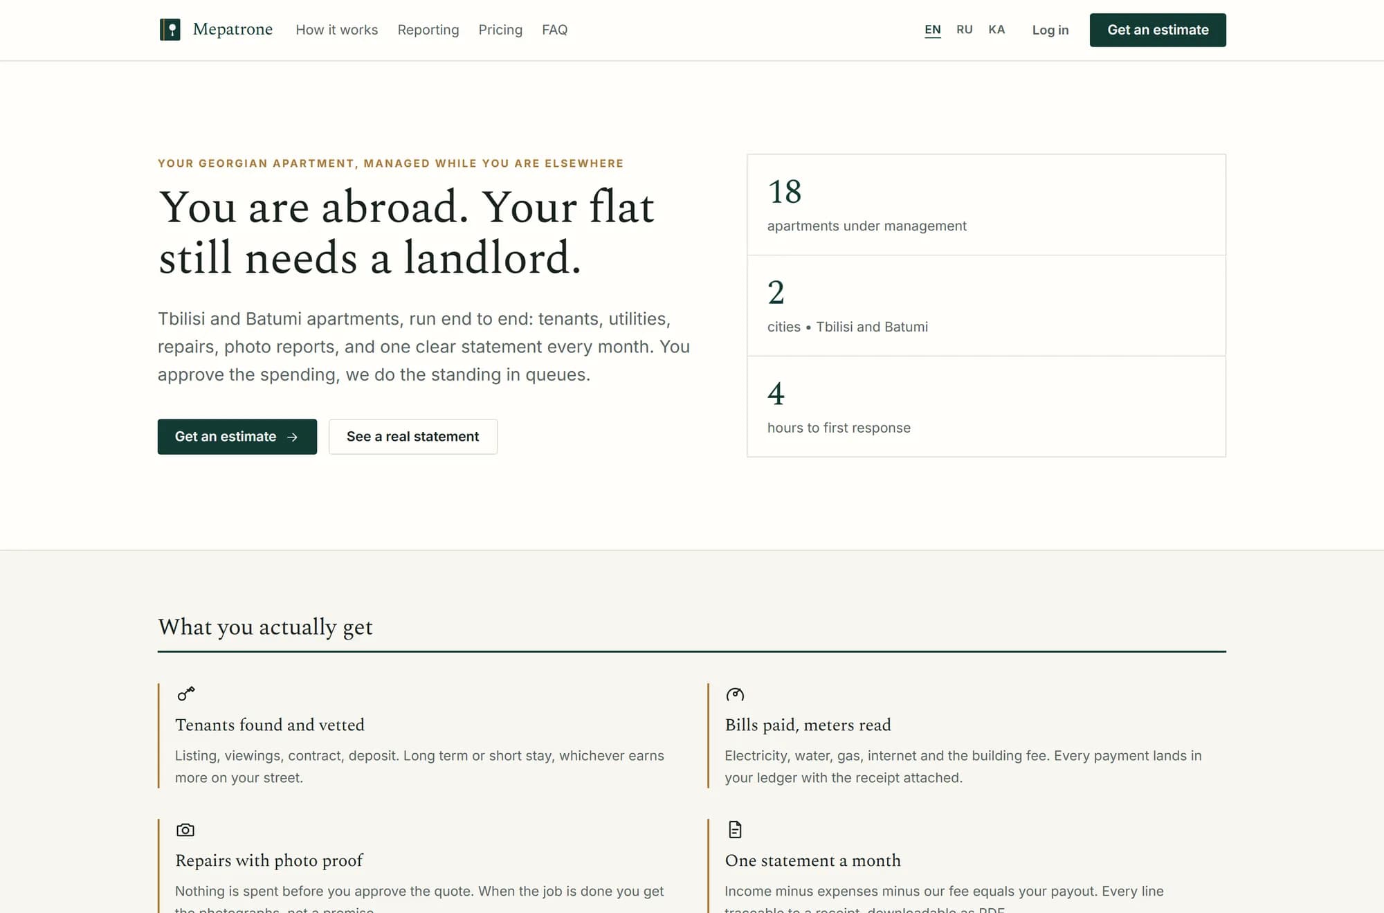Click the '18' apartments under management stat
The image size is (1384, 913).
(x=785, y=192)
